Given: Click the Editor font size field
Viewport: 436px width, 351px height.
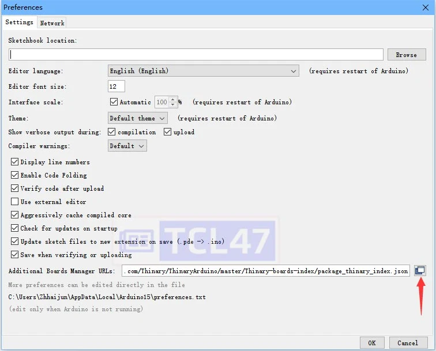Looking at the screenshot, I should [116, 86].
